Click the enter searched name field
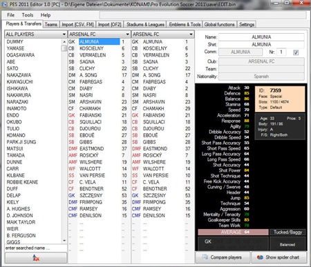The image size is (311, 267). 36,248
